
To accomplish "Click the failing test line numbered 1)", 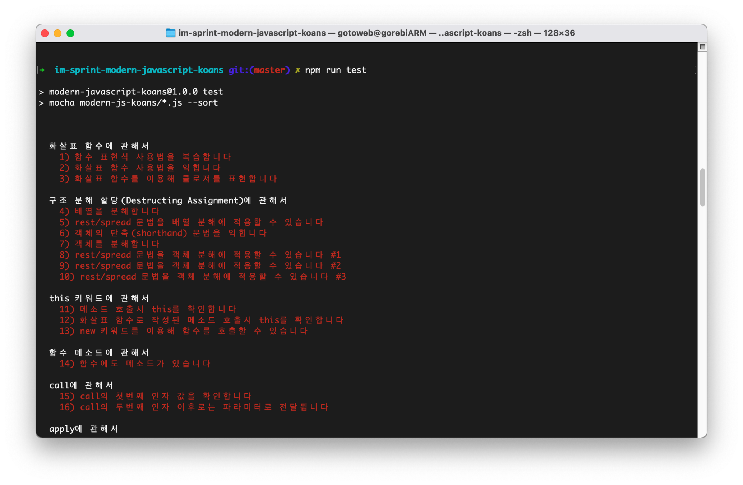I will pyautogui.click(x=145, y=157).
